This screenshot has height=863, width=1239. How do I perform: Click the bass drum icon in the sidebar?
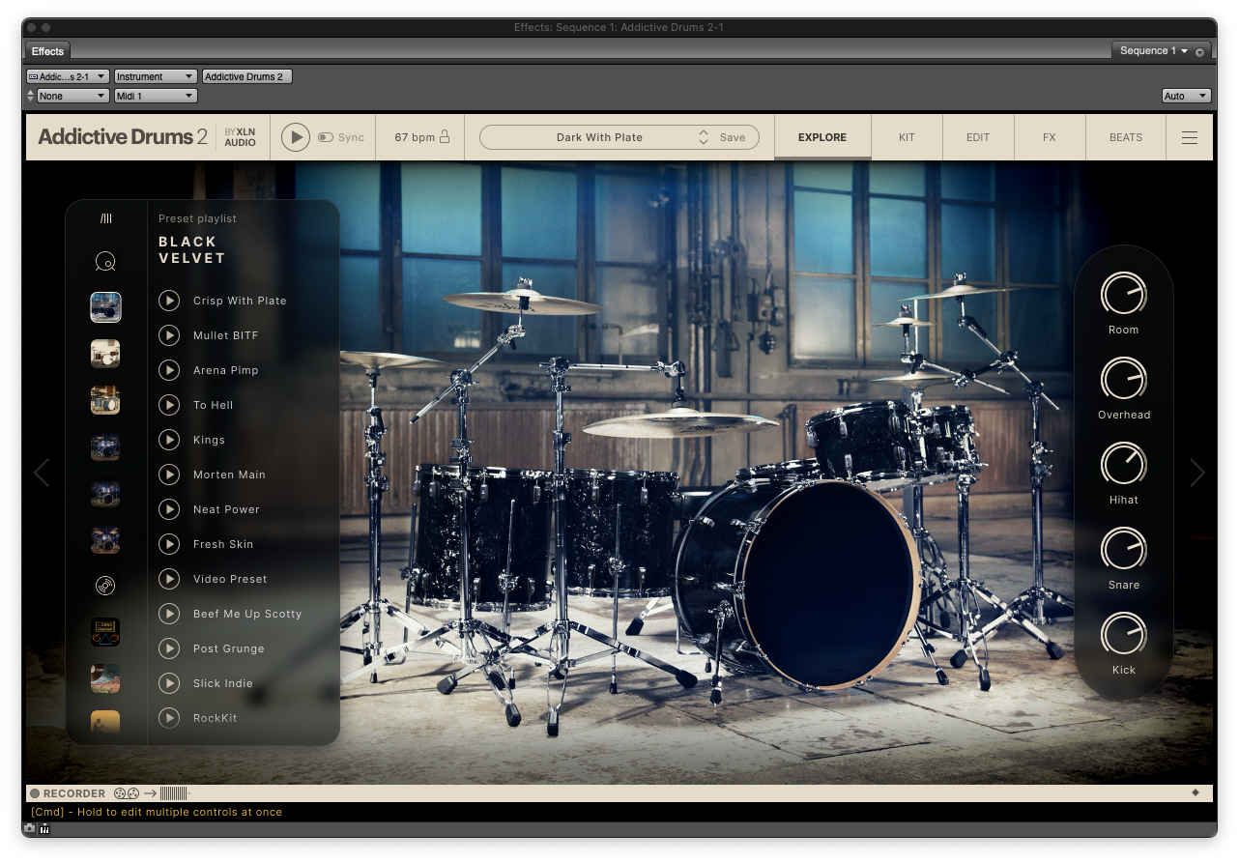[105, 261]
